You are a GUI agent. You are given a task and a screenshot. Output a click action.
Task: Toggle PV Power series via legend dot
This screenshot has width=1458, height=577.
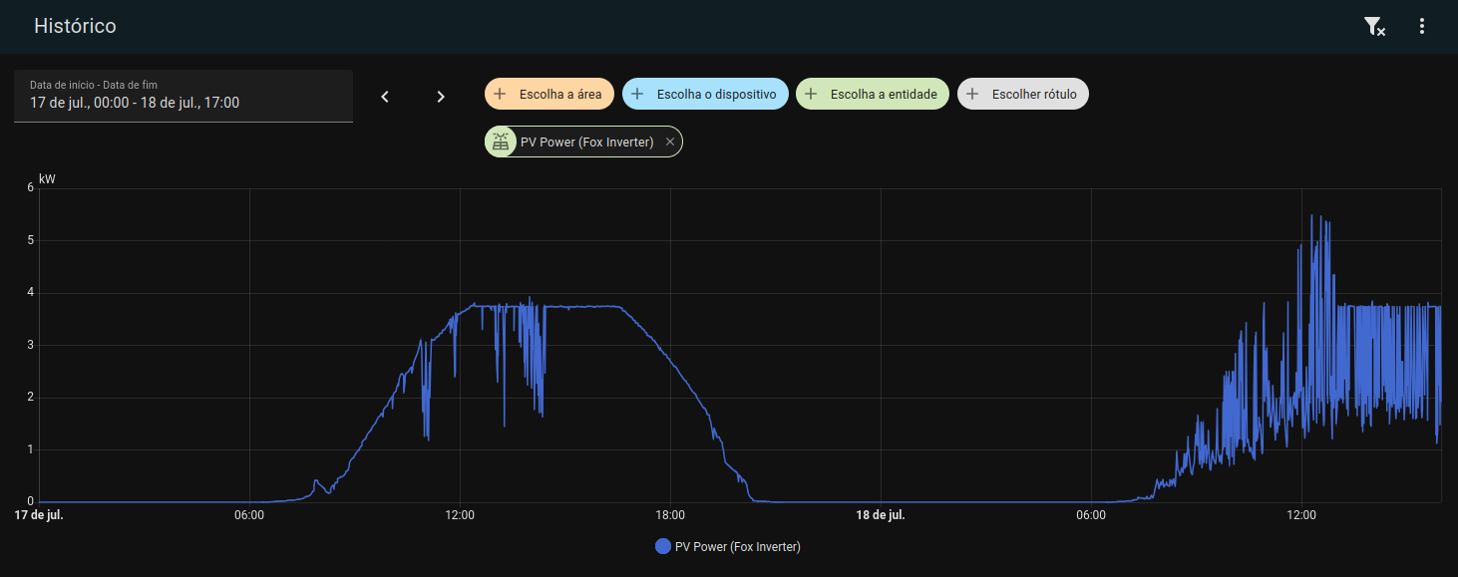click(663, 546)
